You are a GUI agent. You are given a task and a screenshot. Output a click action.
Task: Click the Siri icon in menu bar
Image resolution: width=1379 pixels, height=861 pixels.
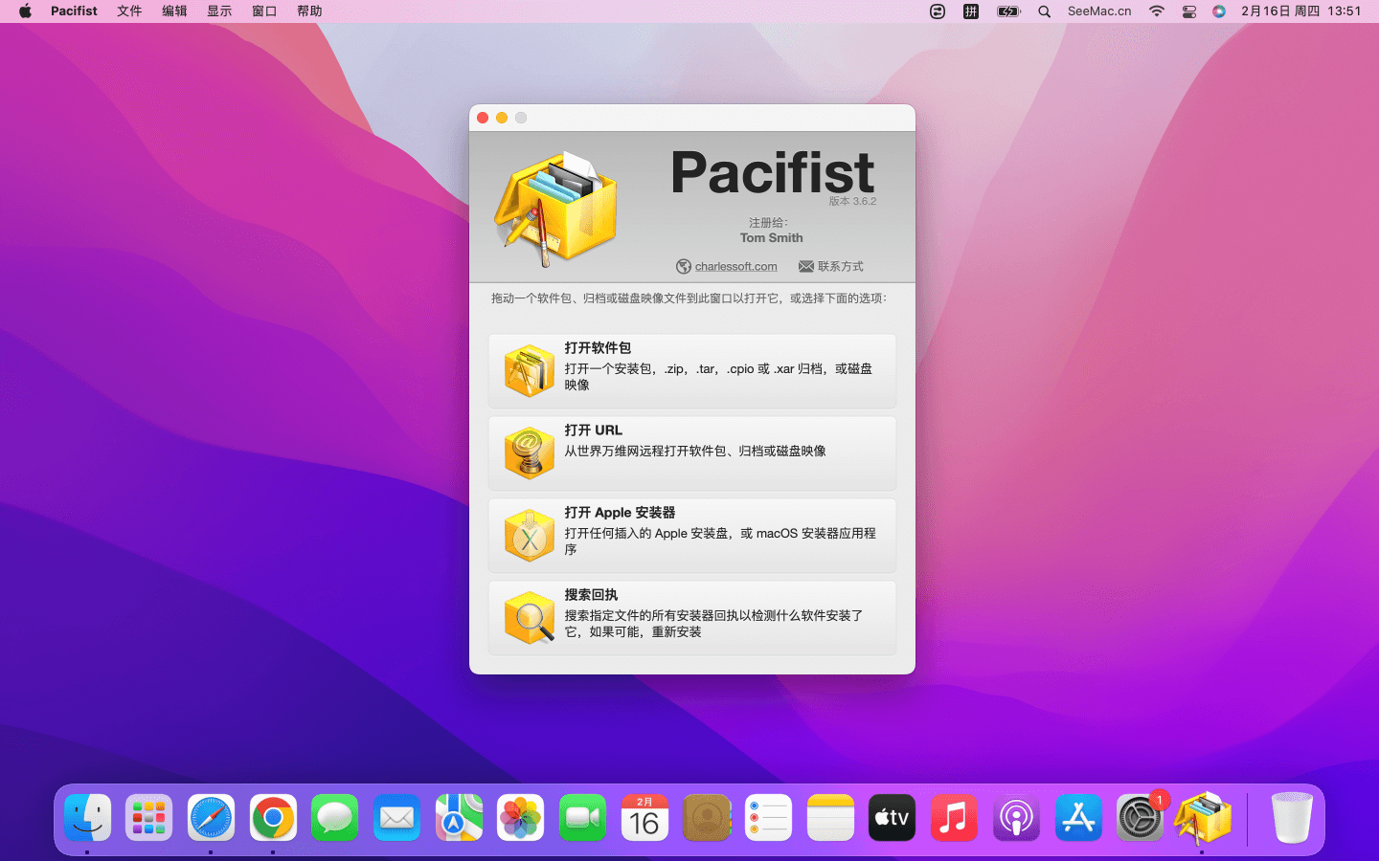[x=1219, y=11]
